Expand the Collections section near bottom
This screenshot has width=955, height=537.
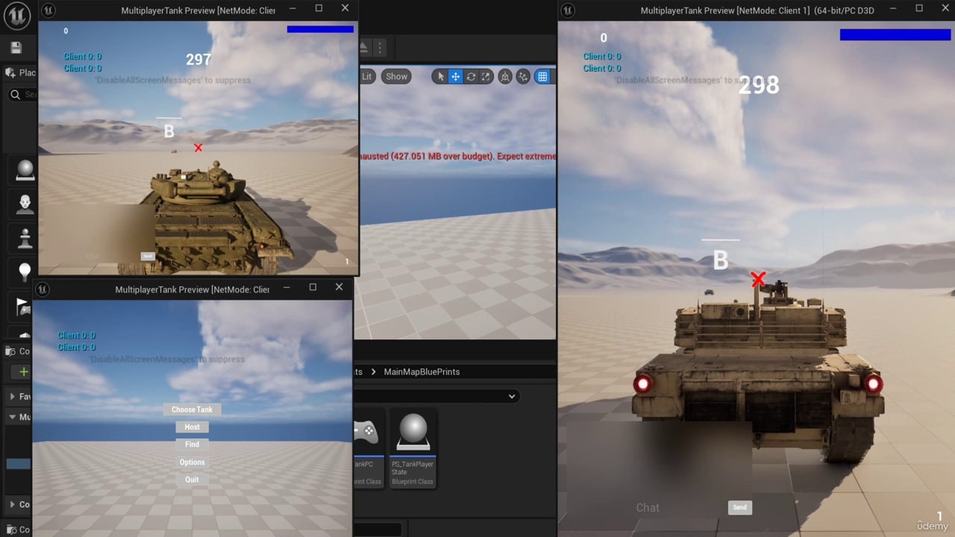[13, 504]
